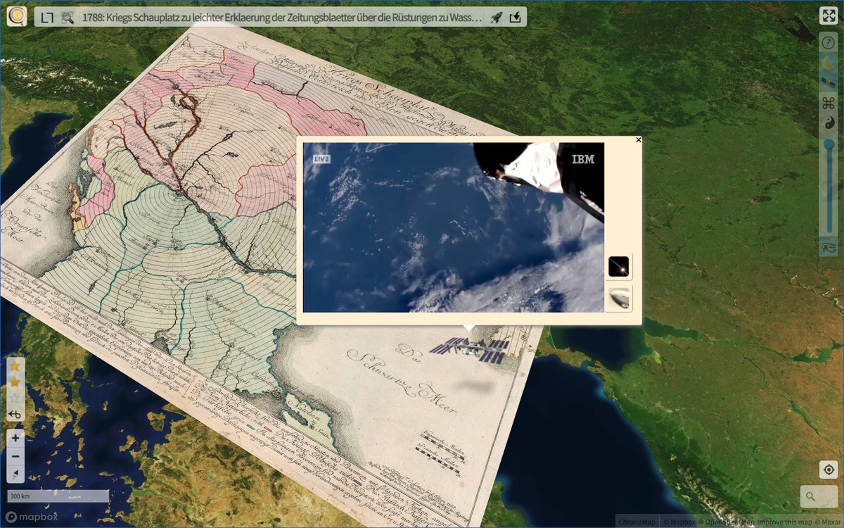Click the map opacity slider handle
The image size is (844, 528).
[829, 144]
